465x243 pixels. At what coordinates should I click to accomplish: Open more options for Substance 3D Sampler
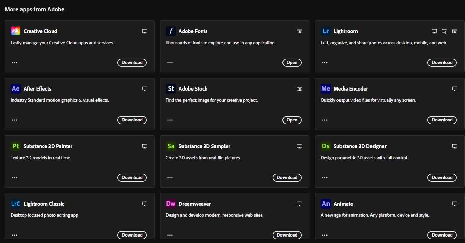click(170, 178)
